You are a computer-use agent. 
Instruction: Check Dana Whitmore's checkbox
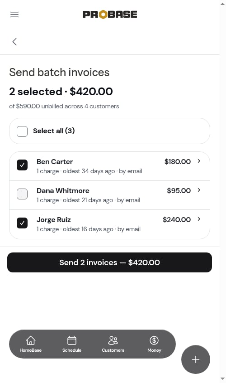[x=22, y=194]
